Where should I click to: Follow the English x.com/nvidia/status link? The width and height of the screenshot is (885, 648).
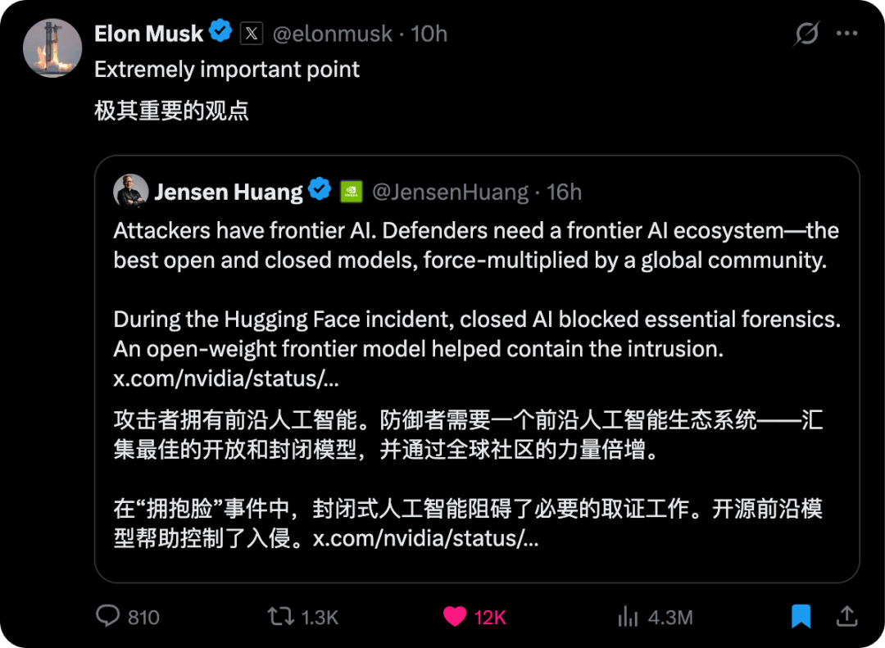pyautogui.click(x=226, y=378)
